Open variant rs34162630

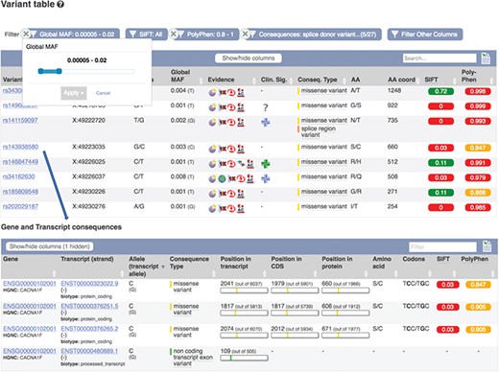click(x=18, y=176)
